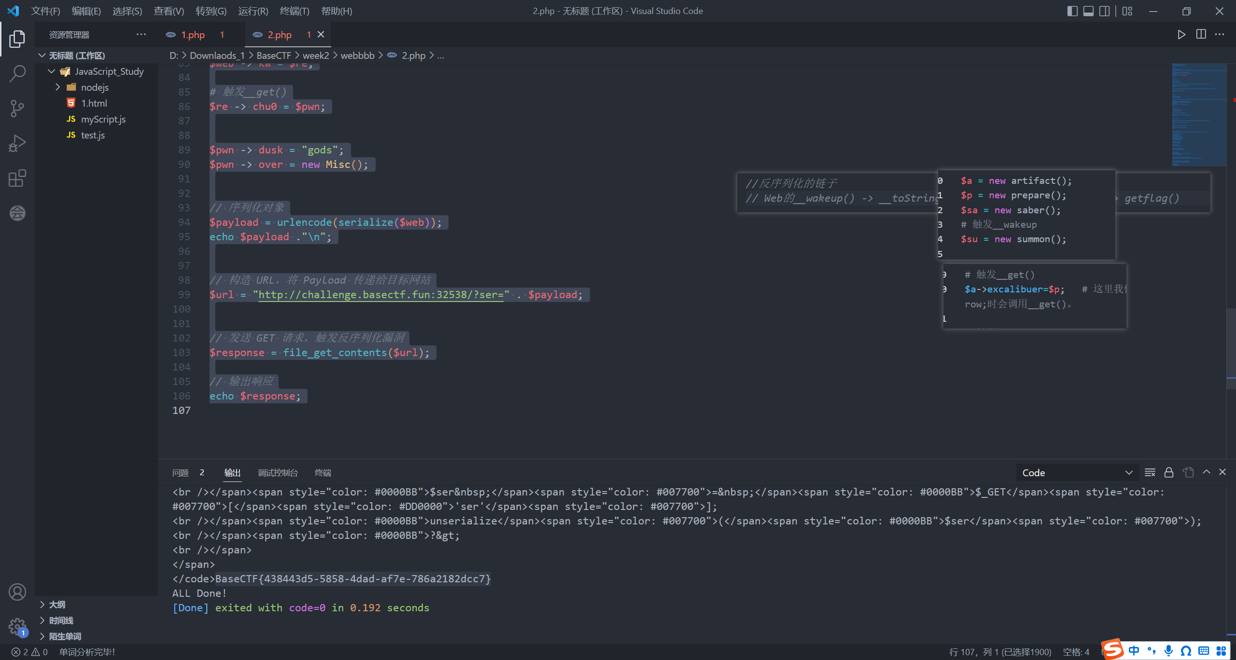1236x660 pixels.
Task: Toggle the secondary side bar visibility
Action: pos(1104,11)
